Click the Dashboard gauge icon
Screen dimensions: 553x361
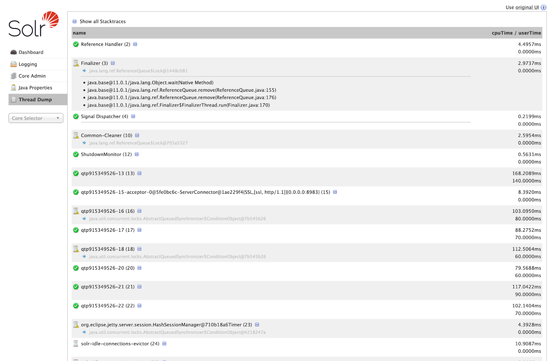click(x=14, y=52)
